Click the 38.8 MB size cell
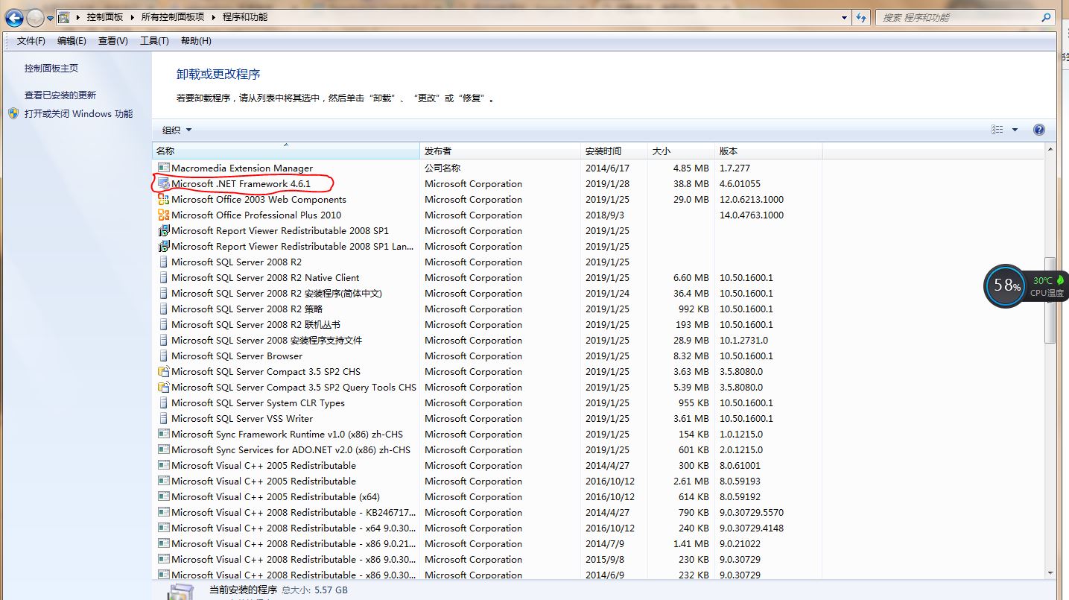This screenshot has height=600, width=1069. click(691, 184)
